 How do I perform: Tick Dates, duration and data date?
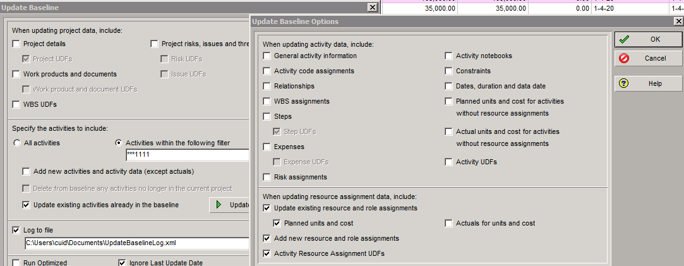448,86
